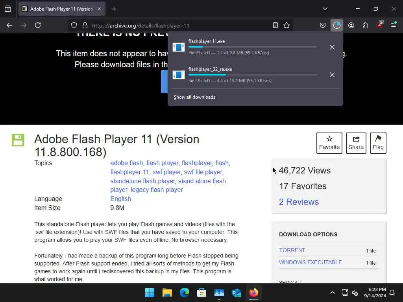This screenshot has width=403, height=302.
Task: Click the flashplayer_32_sa.exe progress bar
Action: pyautogui.click(x=253, y=75)
